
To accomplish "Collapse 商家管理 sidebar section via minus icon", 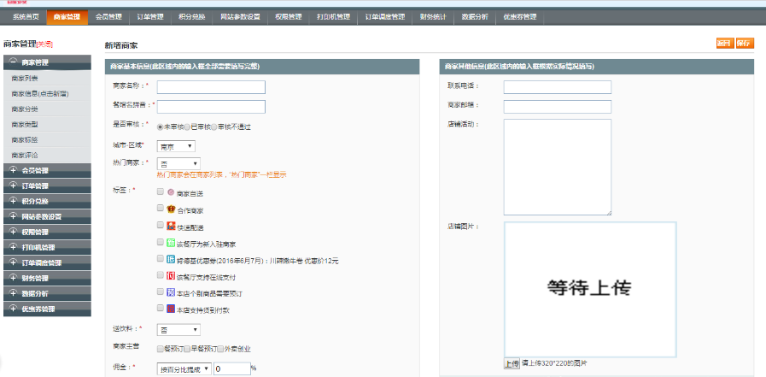I will click(13, 62).
